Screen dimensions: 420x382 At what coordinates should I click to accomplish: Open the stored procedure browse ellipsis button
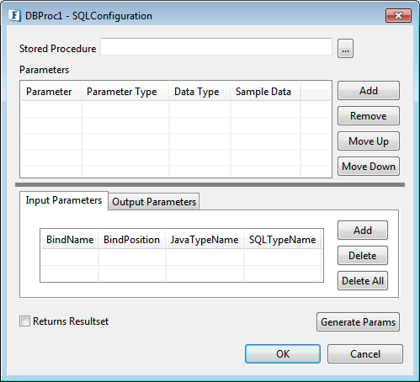click(345, 49)
